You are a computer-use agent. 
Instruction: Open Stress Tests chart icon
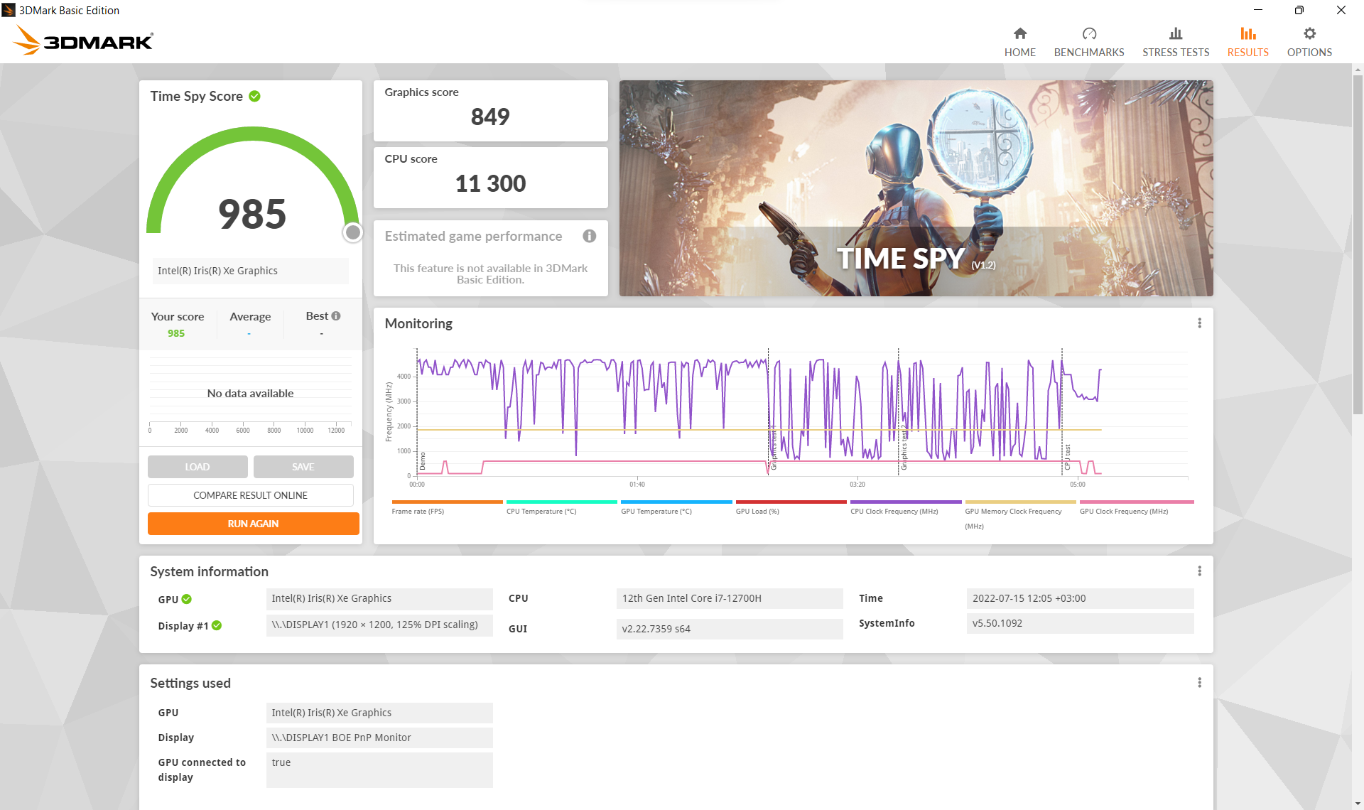(x=1175, y=33)
